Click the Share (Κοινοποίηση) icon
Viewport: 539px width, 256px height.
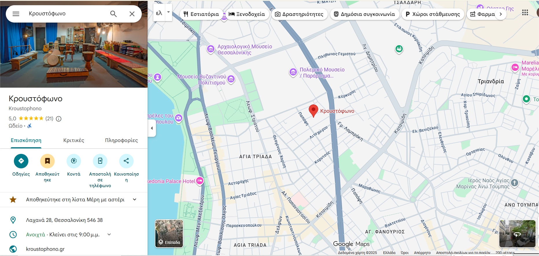[x=126, y=161]
